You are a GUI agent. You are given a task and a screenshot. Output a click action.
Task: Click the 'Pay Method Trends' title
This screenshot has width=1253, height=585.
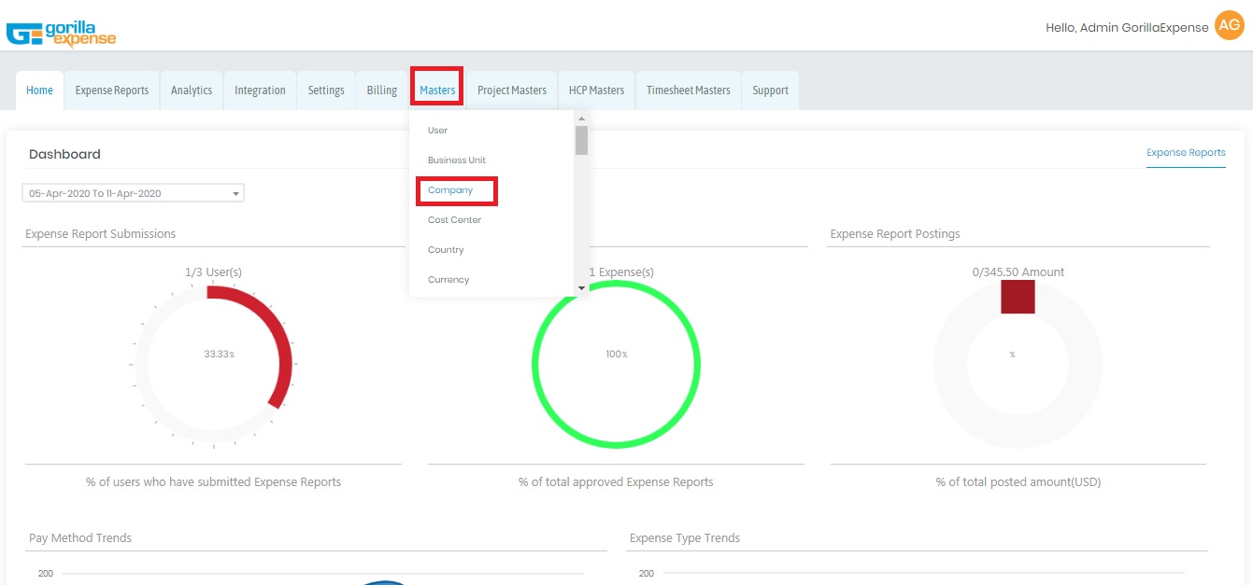tap(80, 538)
